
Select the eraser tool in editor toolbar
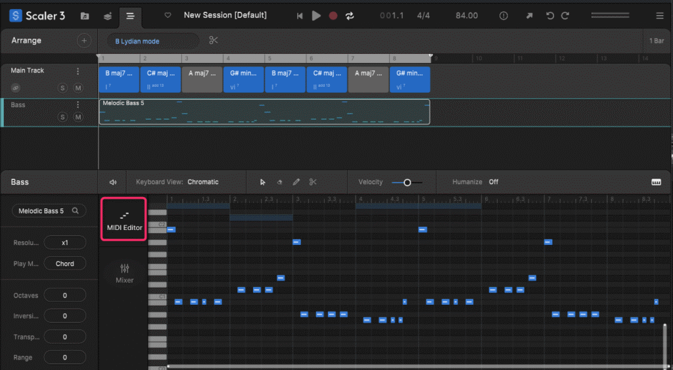pyautogui.click(x=279, y=182)
